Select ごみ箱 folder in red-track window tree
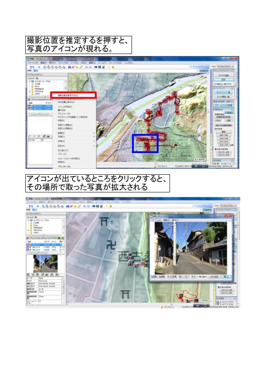Screen dimensions: 269x381 36,84
